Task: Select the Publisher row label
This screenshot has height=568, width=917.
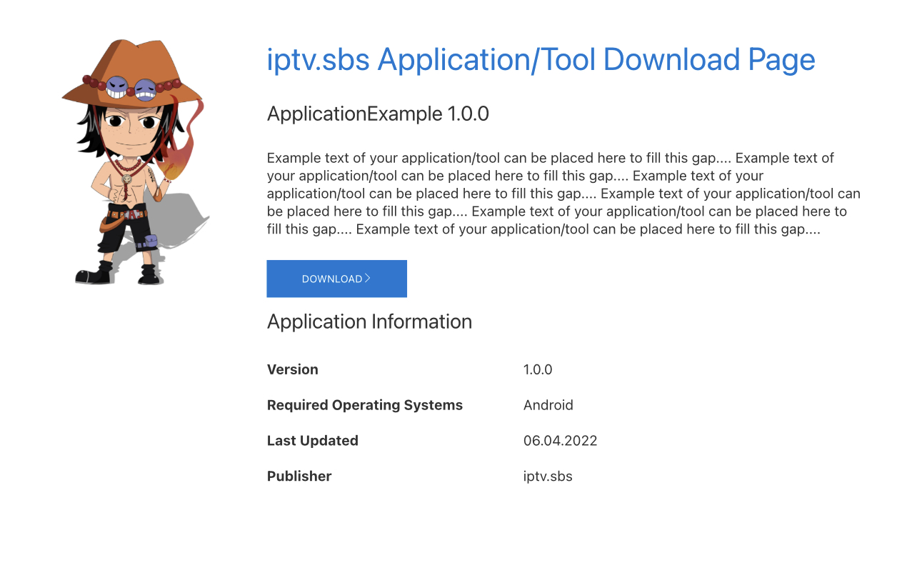Action: coord(299,476)
